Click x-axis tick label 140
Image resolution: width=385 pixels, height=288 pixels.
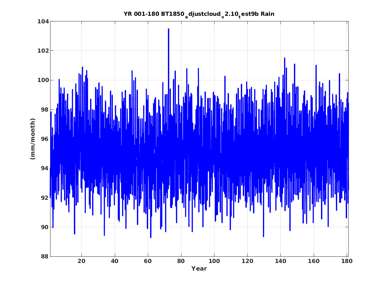click(x=280, y=261)
